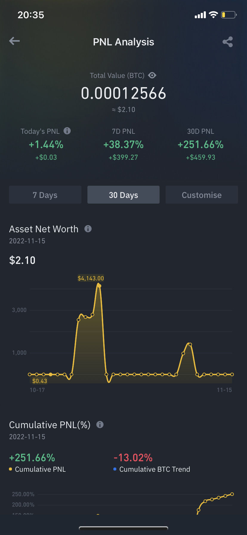Tap the 0.00012566 total value
This screenshot has height=535, width=247.
(x=123, y=93)
